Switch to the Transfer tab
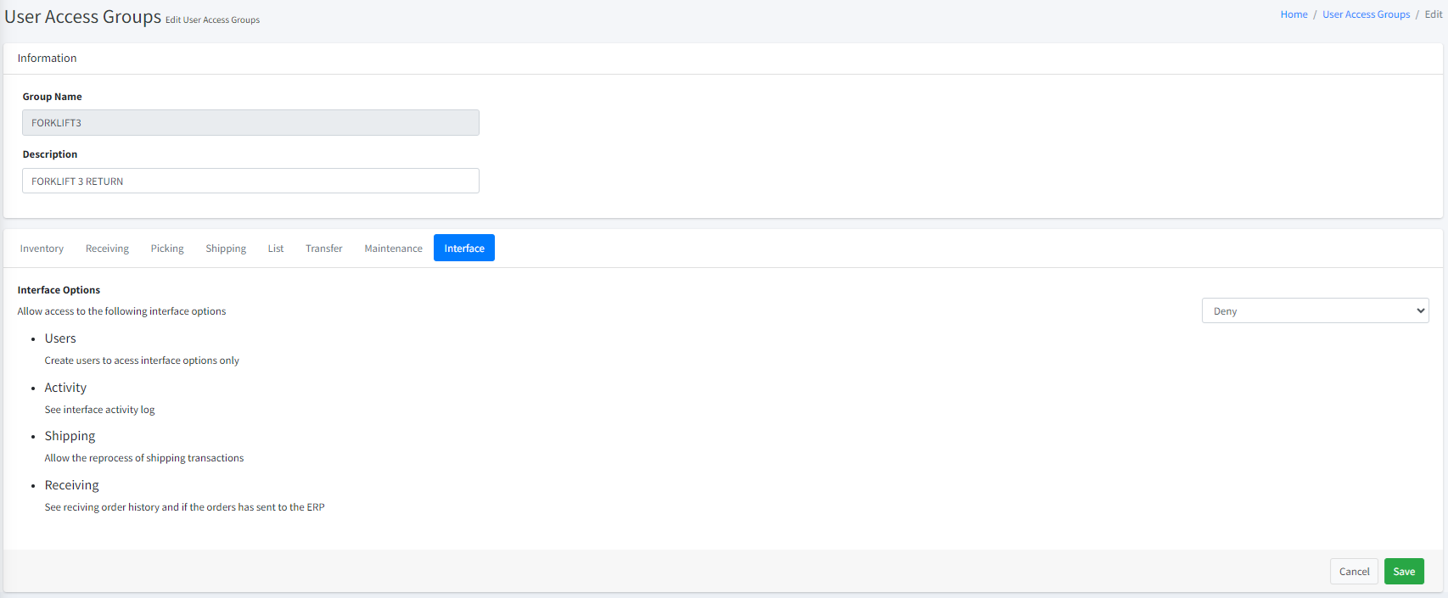Viewport: 1448px width, 598px height. 324,249
